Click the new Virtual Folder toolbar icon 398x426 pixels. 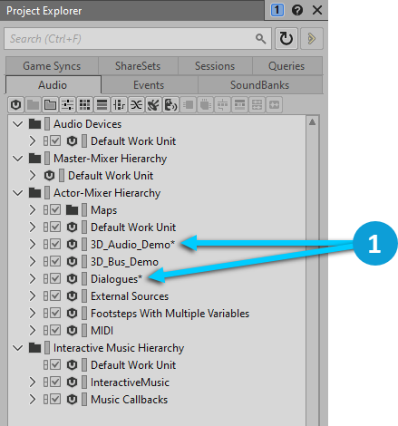pyautogui.click(x=50, y=105)
